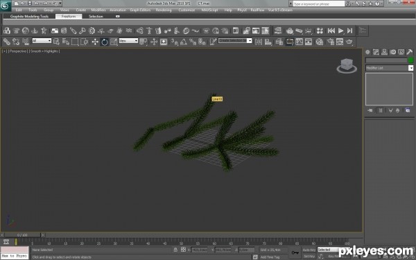Toggle the Angle Snap button

coord(184,42)
